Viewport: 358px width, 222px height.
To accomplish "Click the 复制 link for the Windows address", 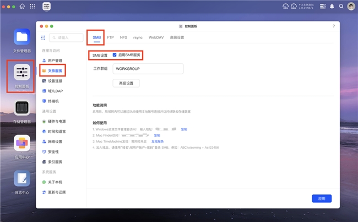I will click(x=184, y=129).
